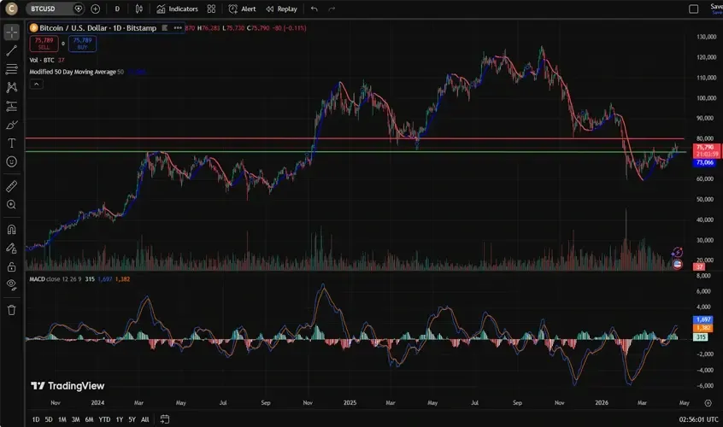Select the trend line drawing tool
The image size is (723, 427).
click(11, 50)
